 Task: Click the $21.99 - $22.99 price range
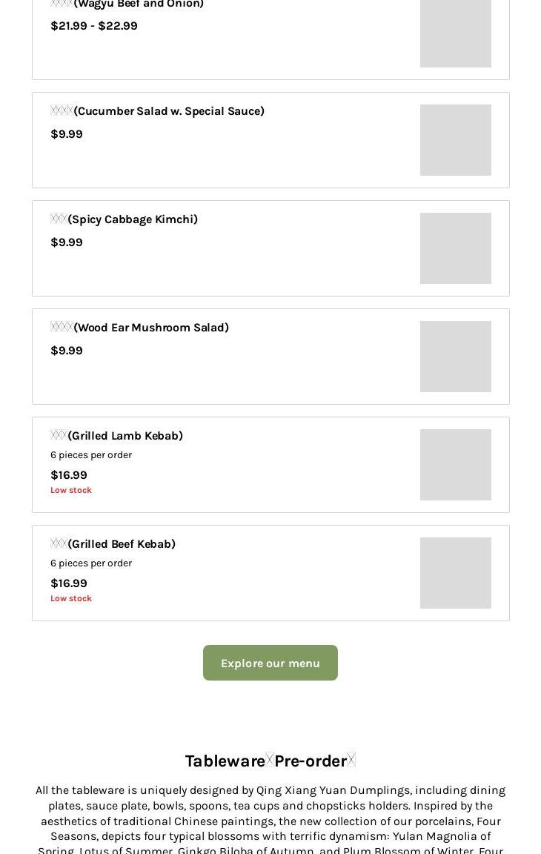[x=93, y=26]
